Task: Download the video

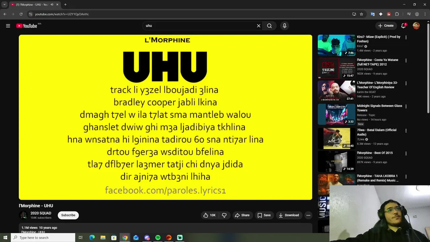Action: point(289,215)
